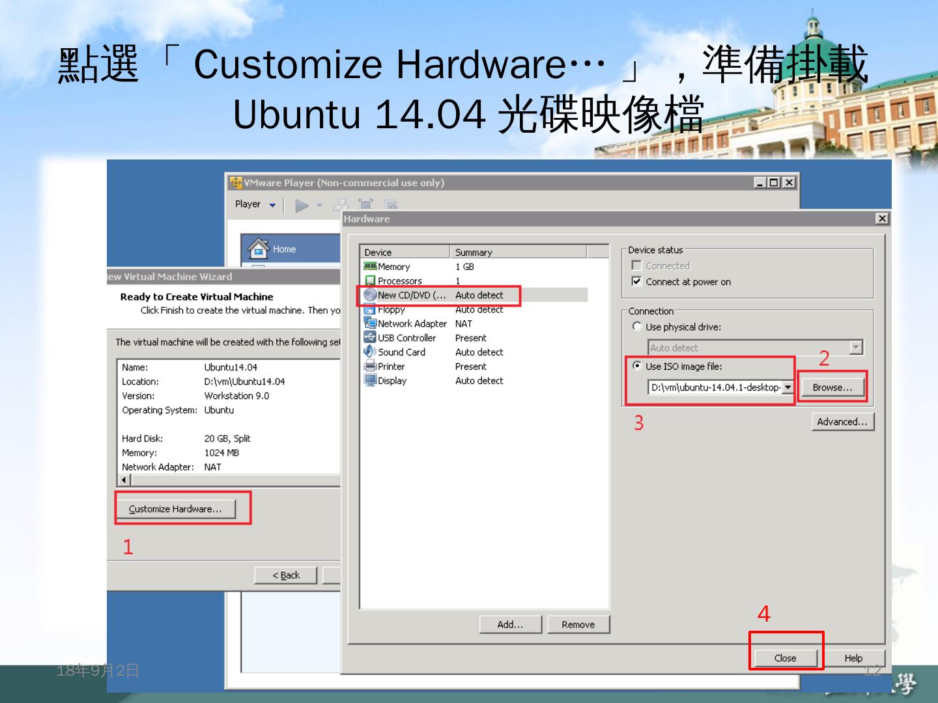Click the "NAT" summary in the Hardware list
This screenshot has width=938, height=703.
464,324
